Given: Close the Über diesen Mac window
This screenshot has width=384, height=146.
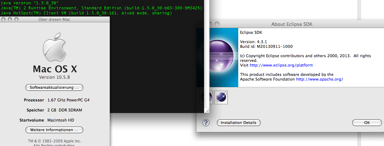Looking at the screenshot, I should coord(4,19).
